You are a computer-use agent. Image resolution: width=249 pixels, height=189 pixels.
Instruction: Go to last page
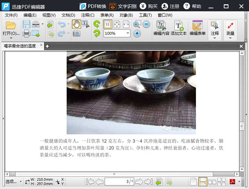[149, 182]
